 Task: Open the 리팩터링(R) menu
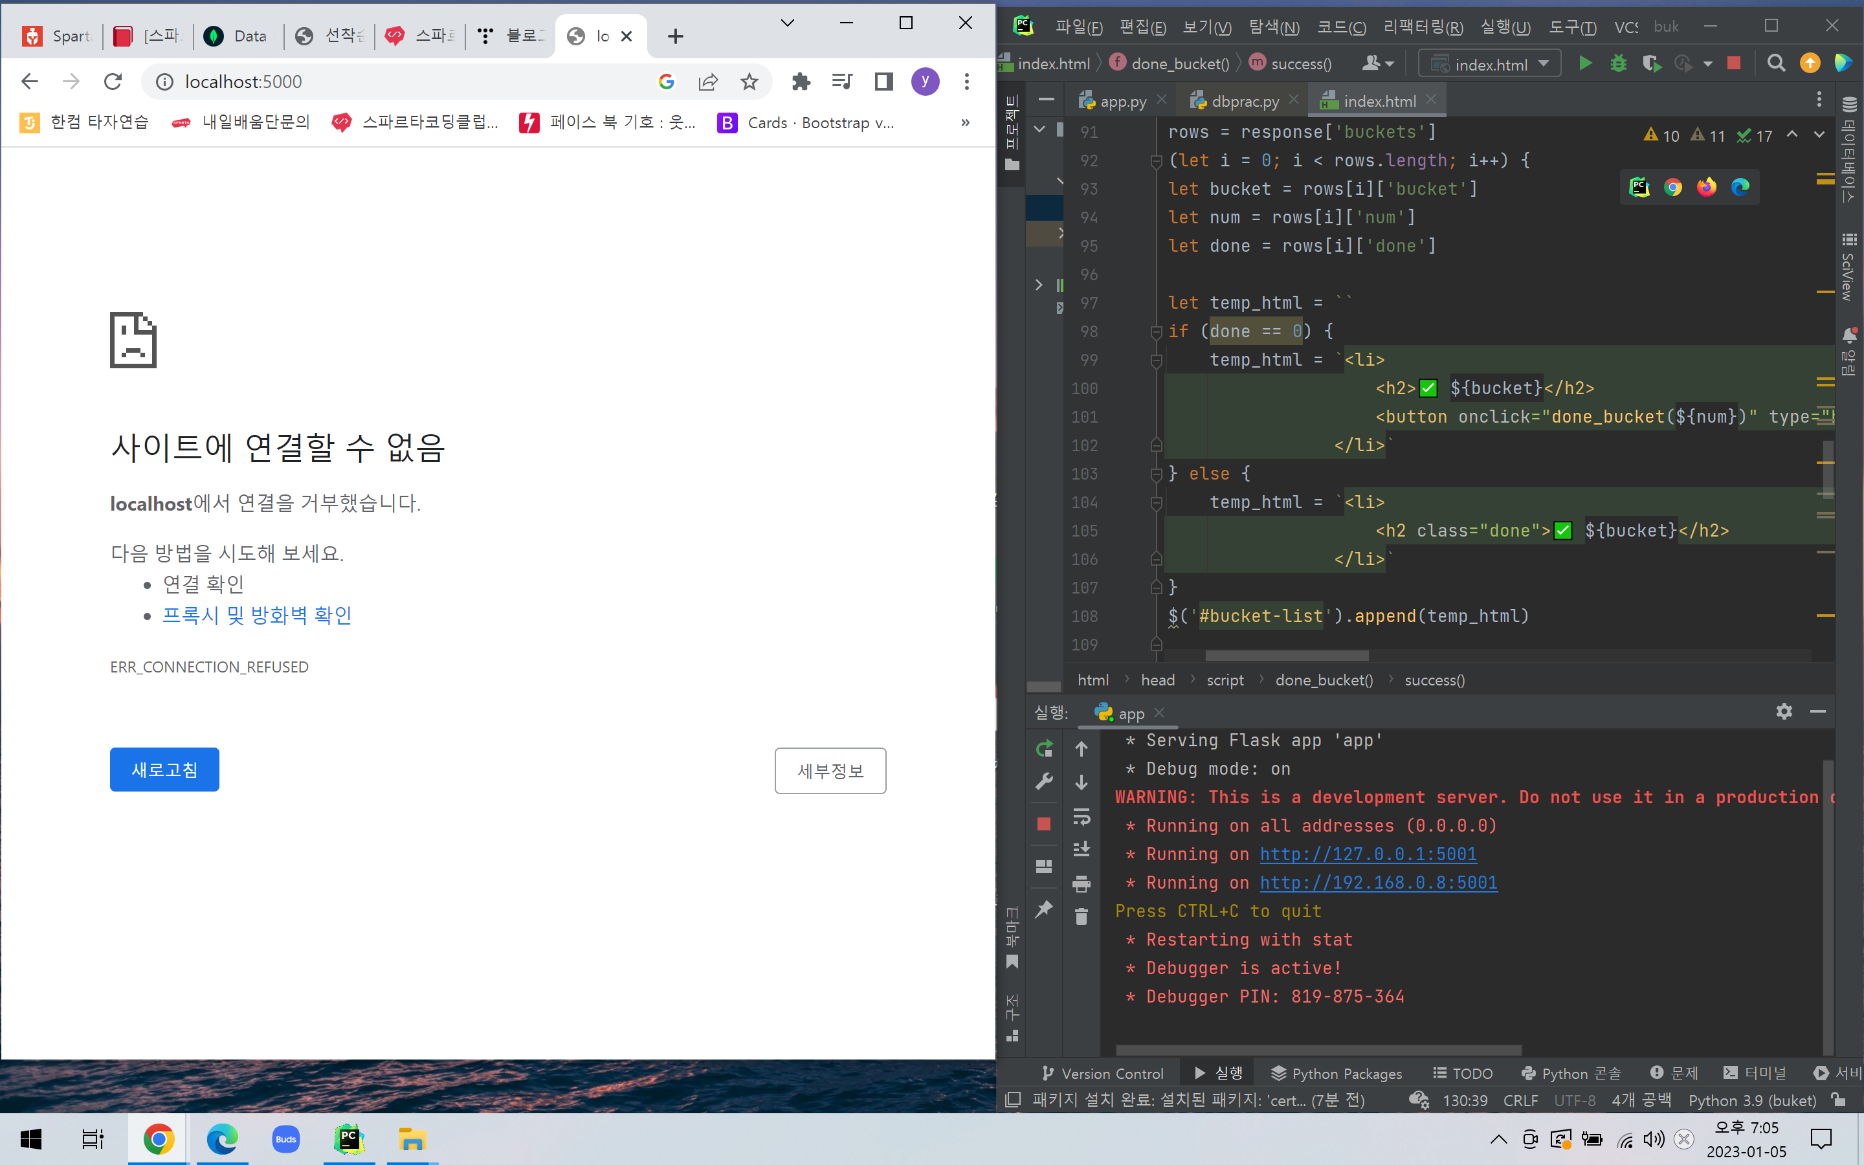click(1423, 27)
